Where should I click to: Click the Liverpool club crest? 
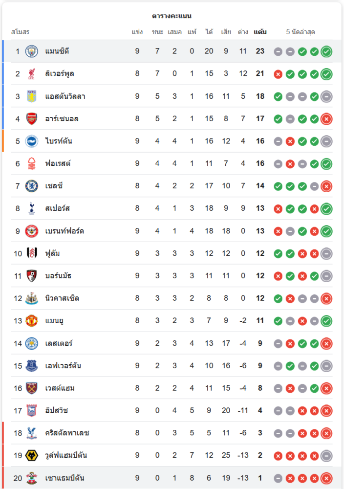[x=32, y=74]
